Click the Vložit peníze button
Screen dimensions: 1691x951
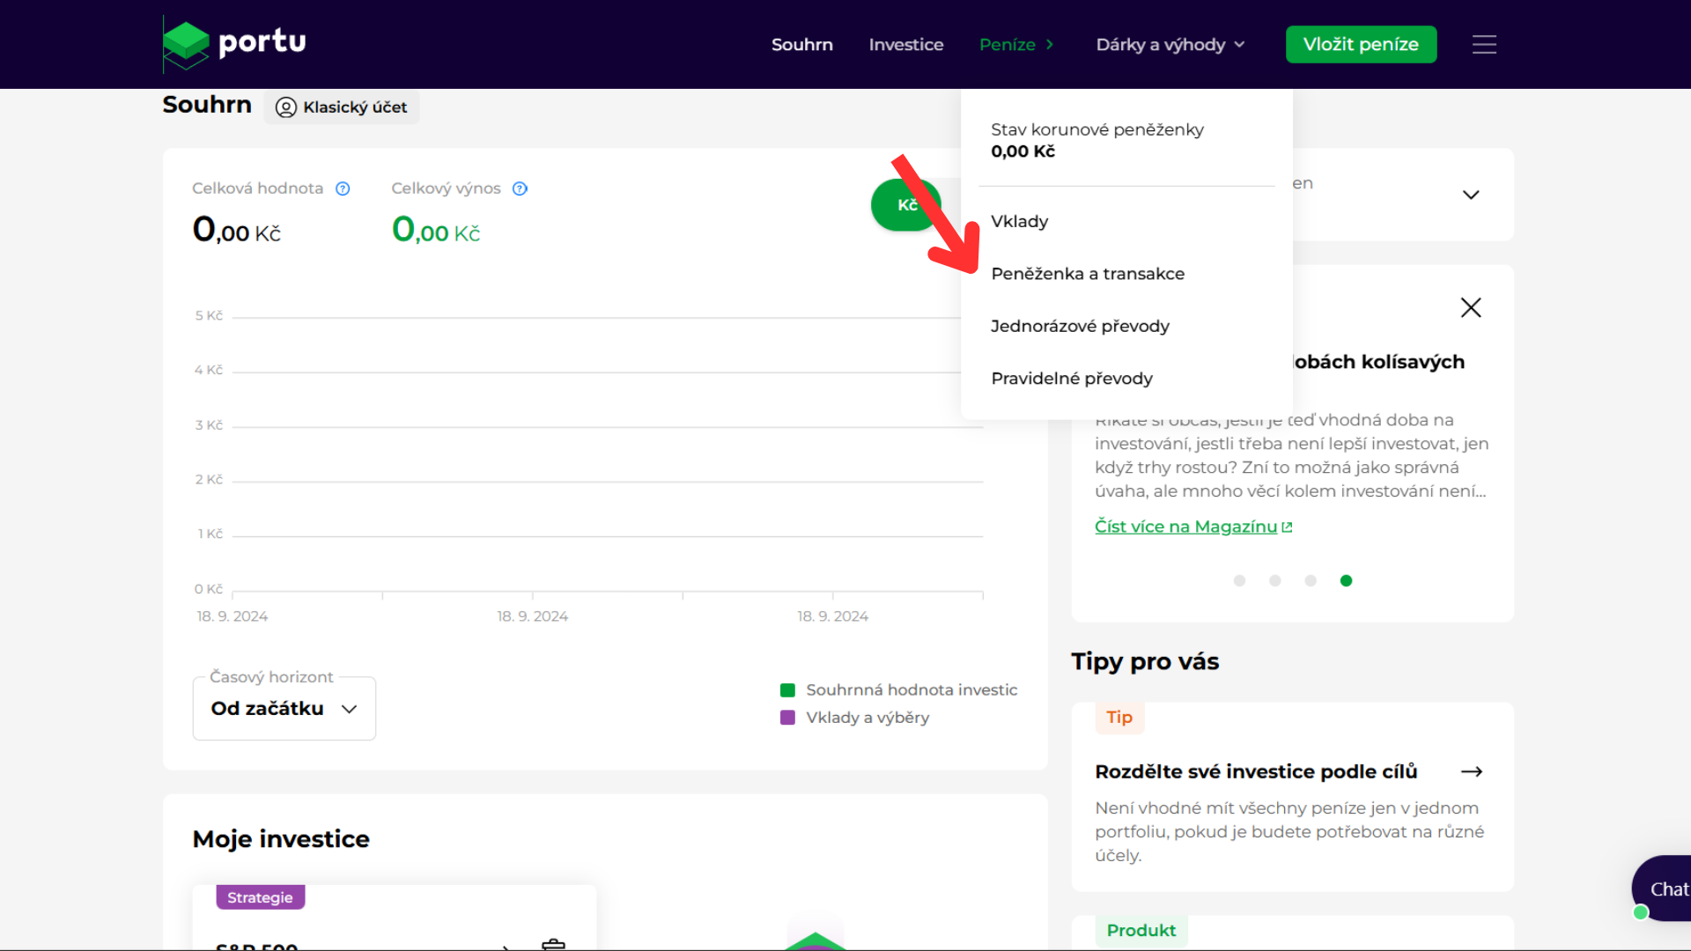1361,45
